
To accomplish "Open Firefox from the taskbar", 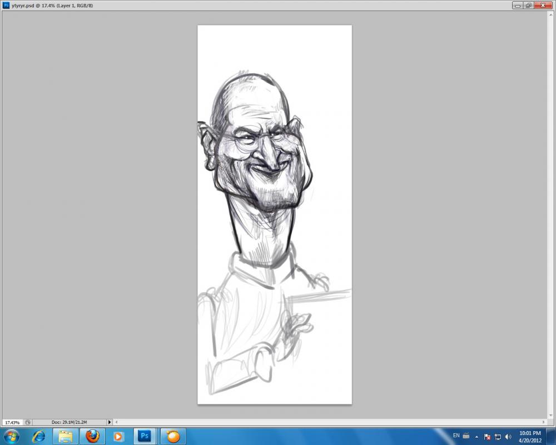I will pos(92,436).
